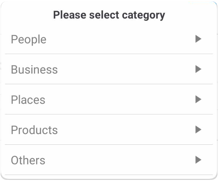This screenshot has height=181, width=219.
Task: Expand the Others category arrow
Action: click(198, 160)
